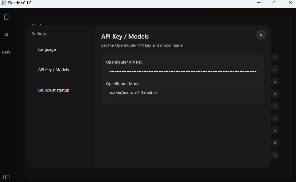Click the split-layout icon at sidebar bottom

7,177
